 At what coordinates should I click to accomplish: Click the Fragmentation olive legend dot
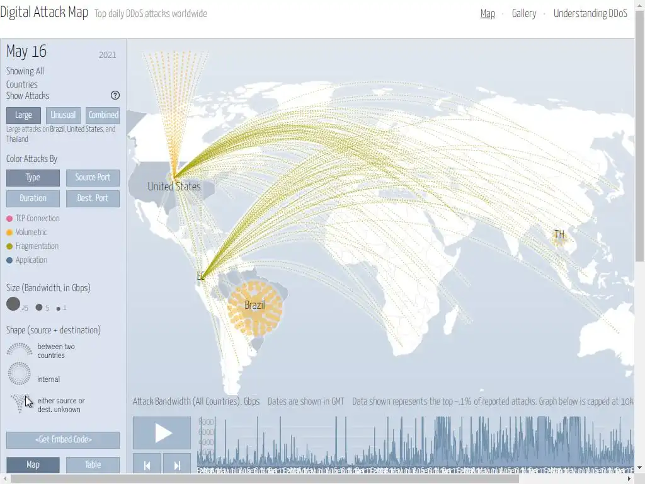click(x=9, y=246)
